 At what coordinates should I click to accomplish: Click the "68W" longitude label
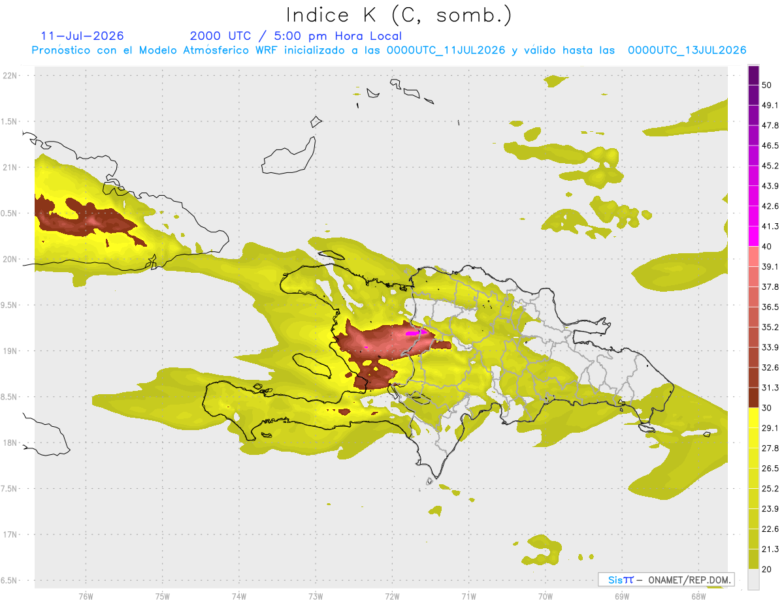(698, 597)
